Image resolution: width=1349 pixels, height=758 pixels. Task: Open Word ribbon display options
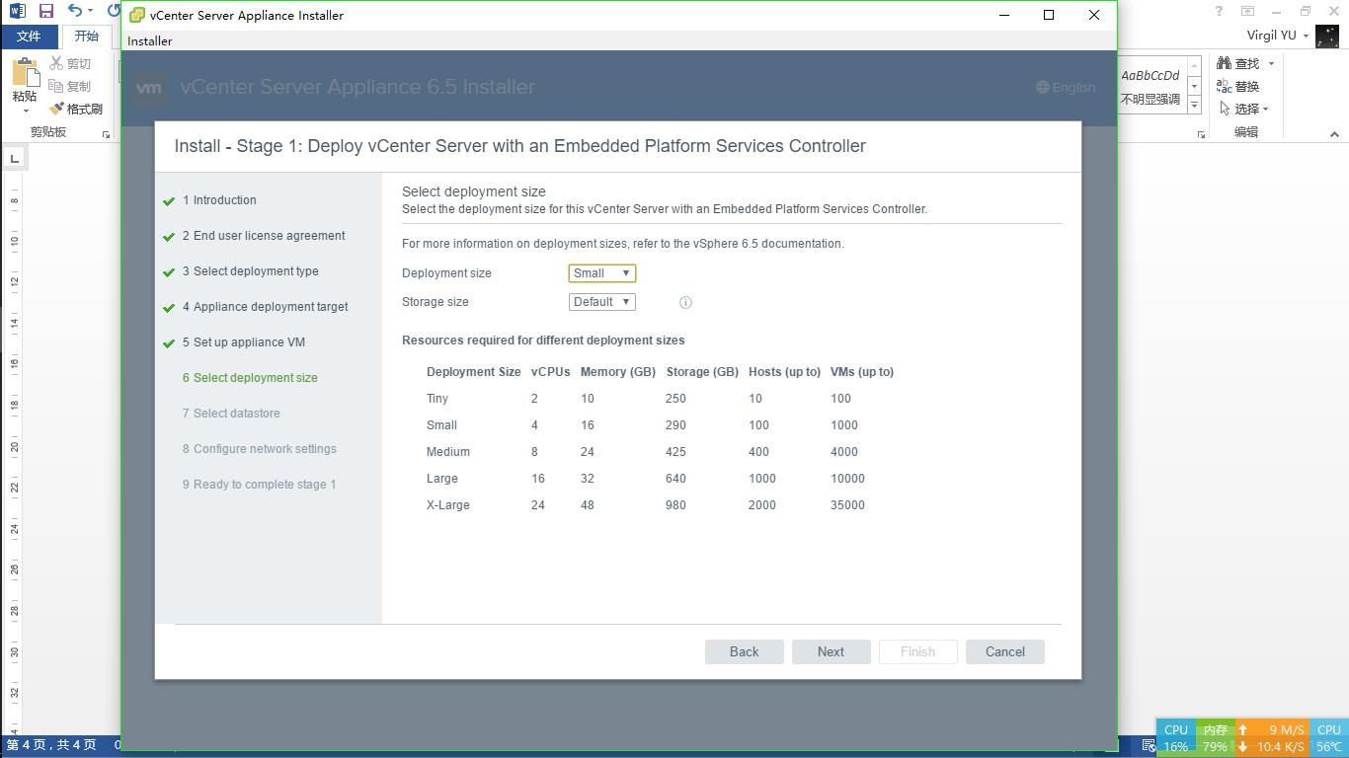tap(1247, 11)
